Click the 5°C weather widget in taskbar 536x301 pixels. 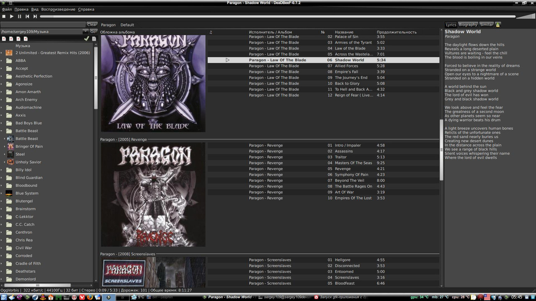click(137, 297)
